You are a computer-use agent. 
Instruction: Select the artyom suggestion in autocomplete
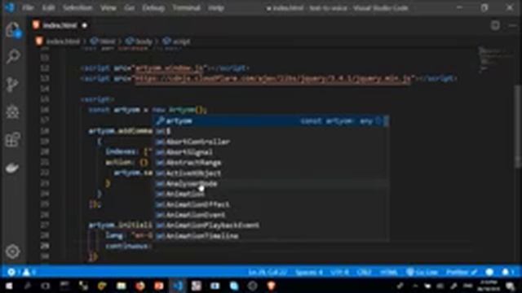[x=270, y=121]
